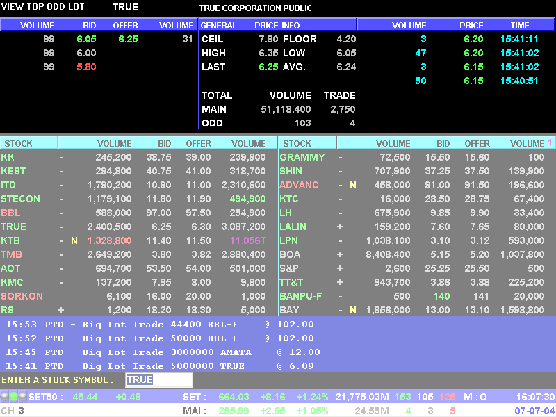Pick the TMB stock symbol
The image size is (556, 417).
(11, 254)
